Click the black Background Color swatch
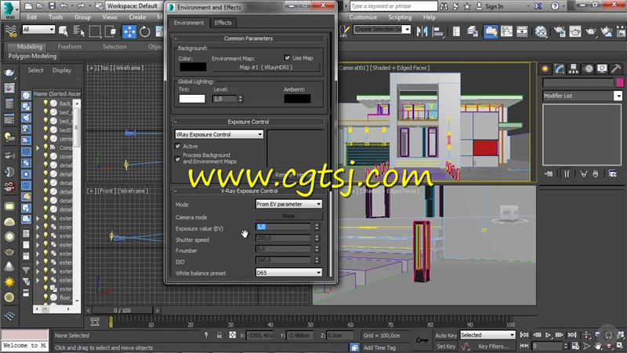Viewport: 627px width, 353px height. [193, 67]
